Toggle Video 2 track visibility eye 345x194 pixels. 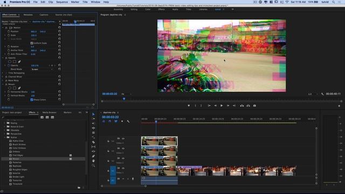click(x=123, y=158)
